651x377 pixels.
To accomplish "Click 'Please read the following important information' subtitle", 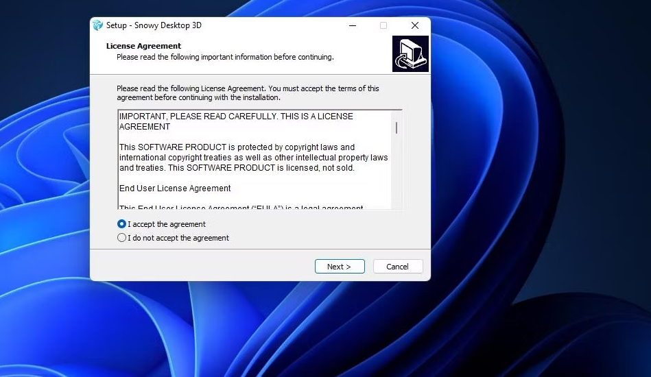I will point(225,57).
